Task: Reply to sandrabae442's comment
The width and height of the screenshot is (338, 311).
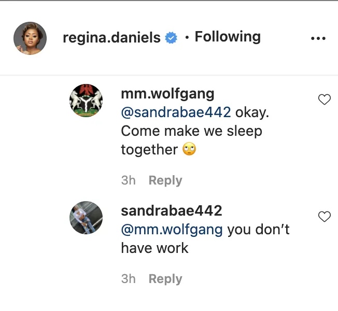Action: point(165,279)
